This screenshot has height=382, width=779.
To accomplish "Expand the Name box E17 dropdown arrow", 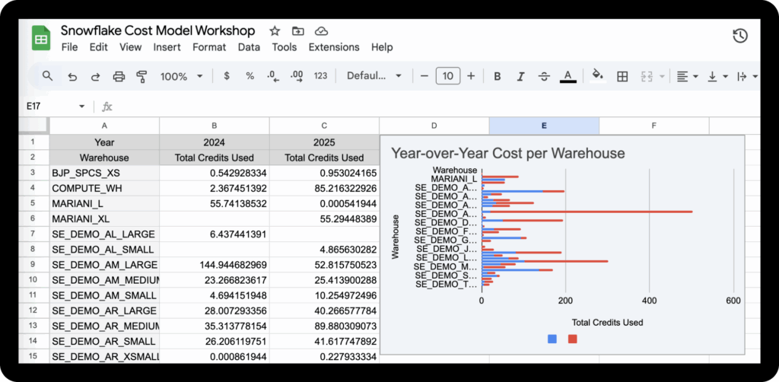I will 81,107.
